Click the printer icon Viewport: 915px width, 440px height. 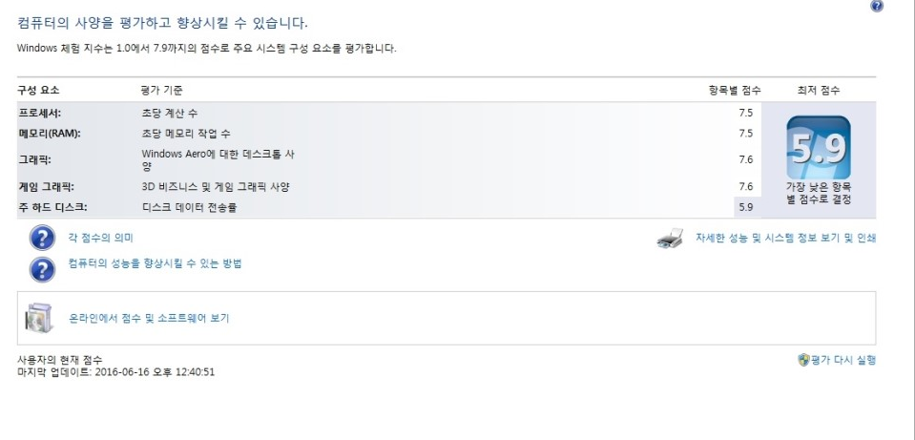[x=670, y=240]
